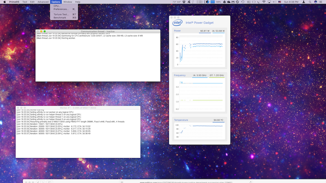Open Spotlight search magnifier
Screen dimensions: 326x183
click(x=310, y=2)
